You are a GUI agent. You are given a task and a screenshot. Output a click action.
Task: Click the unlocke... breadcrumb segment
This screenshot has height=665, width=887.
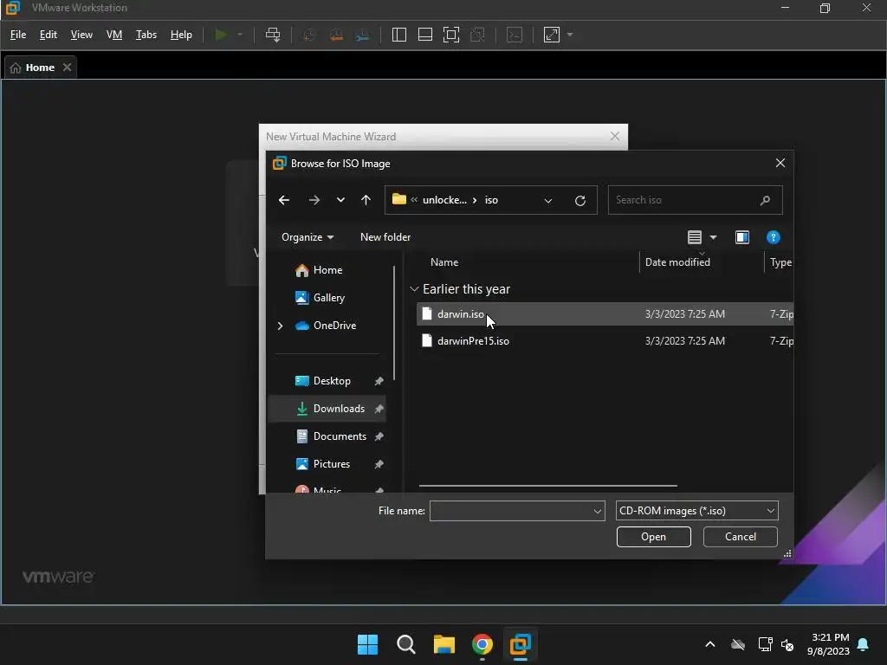pos(444,200)
